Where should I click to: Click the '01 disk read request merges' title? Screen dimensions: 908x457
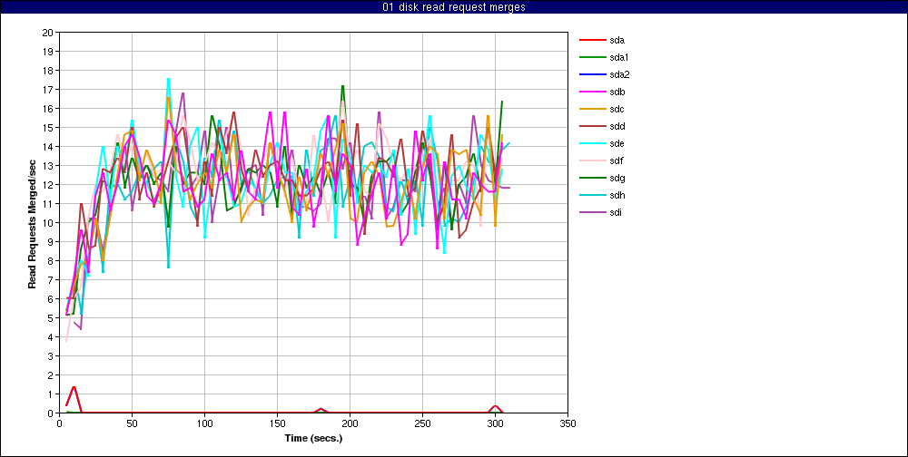(454, 7)
